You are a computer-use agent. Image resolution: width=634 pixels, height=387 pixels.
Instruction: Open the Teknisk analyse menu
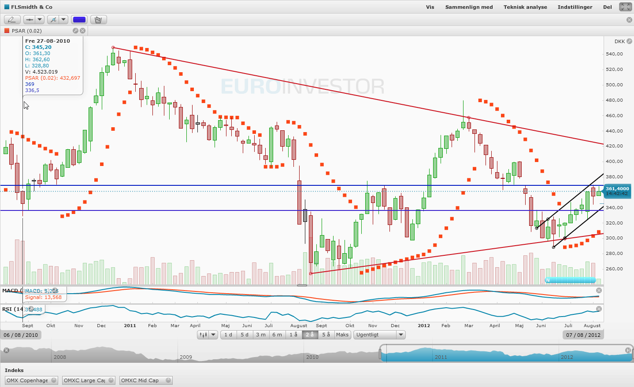tap(525, 7)
